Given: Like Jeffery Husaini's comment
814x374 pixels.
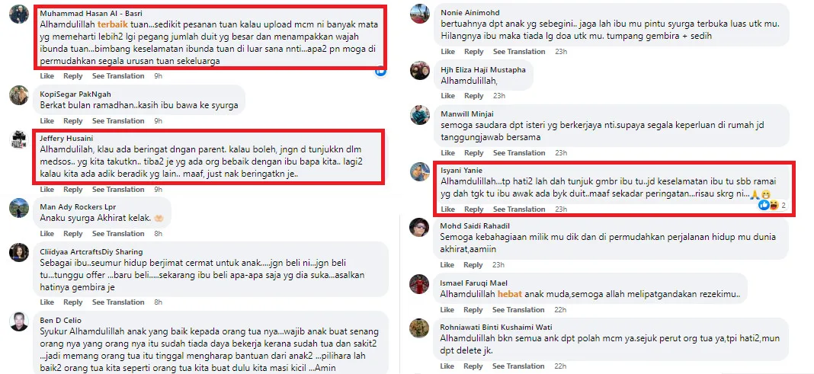Looking at the screenshot, I should tap(46, 190).
